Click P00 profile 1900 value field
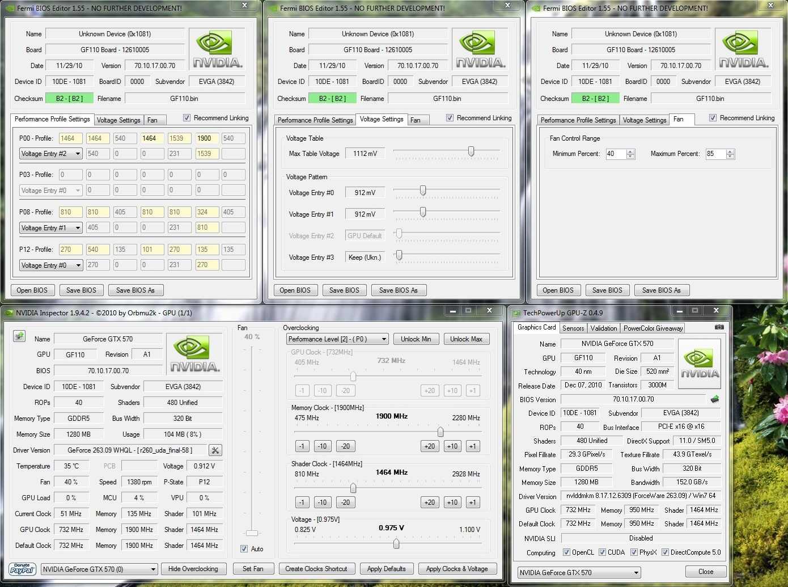Screen dimensions: 788x587 (207, 138)
